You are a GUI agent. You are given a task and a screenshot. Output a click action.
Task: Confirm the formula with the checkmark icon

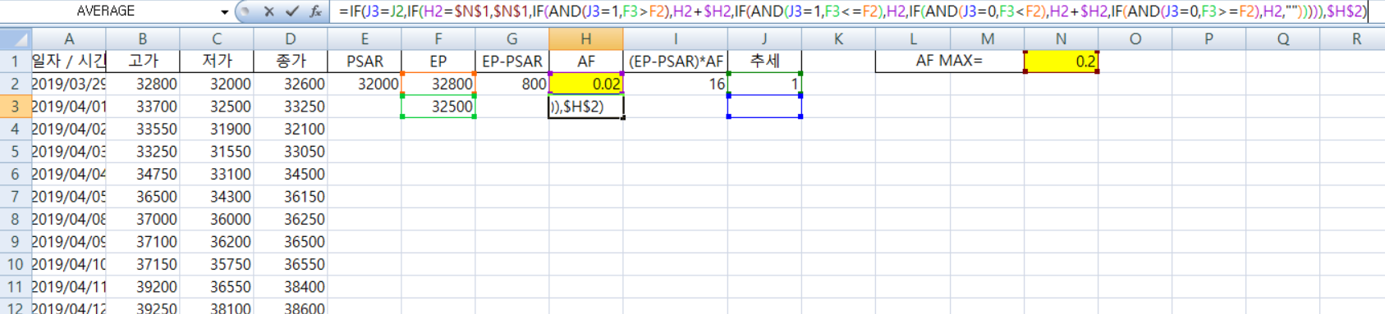[x=291, y=11]
